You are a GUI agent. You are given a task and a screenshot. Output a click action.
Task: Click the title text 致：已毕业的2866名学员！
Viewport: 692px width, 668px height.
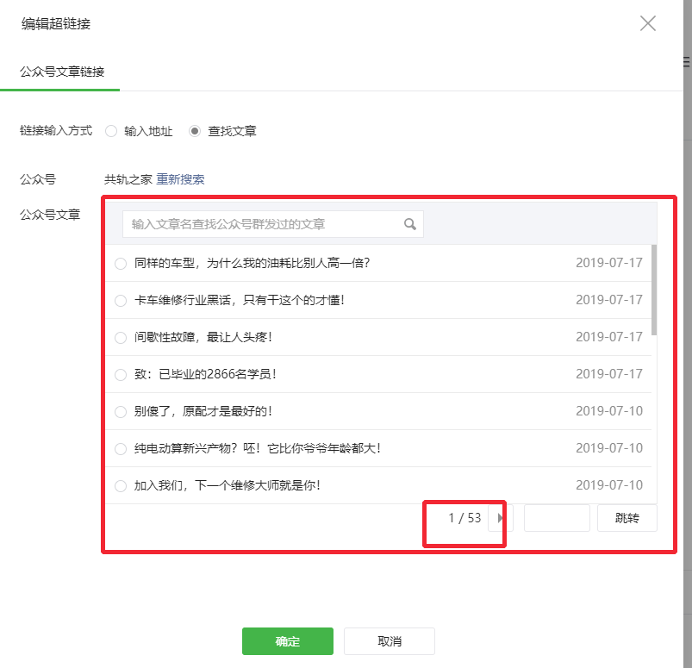click(205, 374)
